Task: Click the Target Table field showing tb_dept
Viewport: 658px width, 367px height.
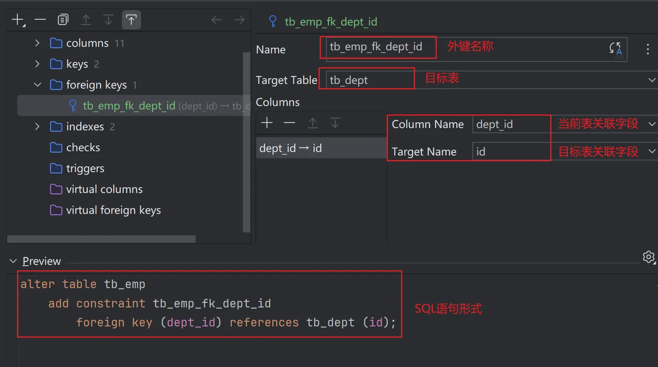Action: 492,80
